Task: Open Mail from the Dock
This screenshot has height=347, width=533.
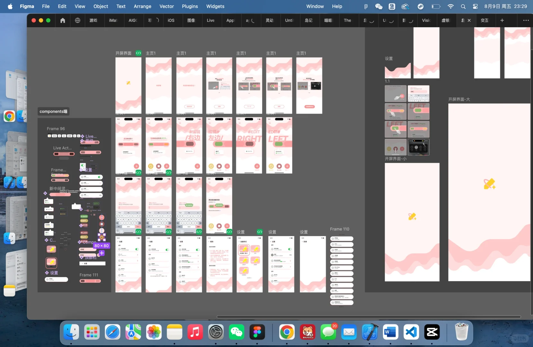Action: tap(349, 332)
